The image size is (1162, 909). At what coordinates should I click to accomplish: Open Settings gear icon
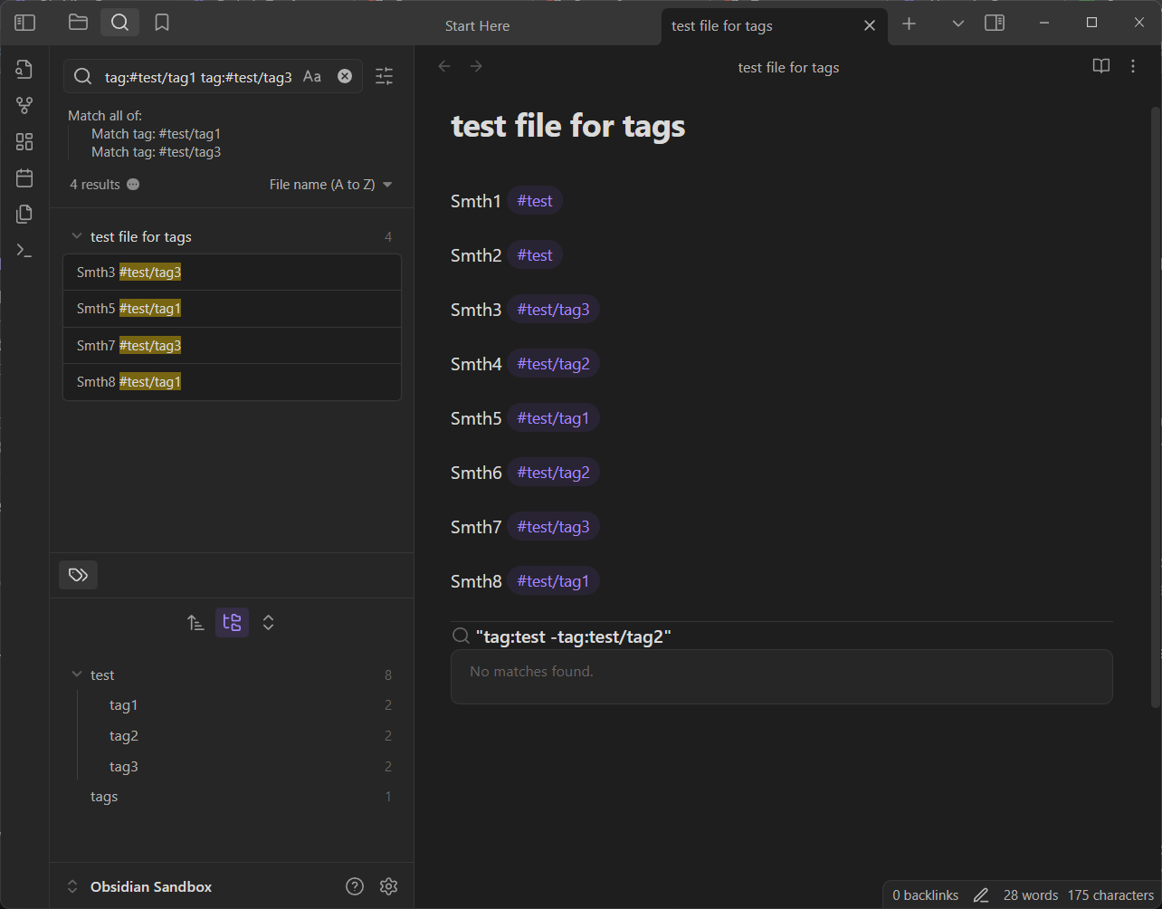tap(389, 886)
